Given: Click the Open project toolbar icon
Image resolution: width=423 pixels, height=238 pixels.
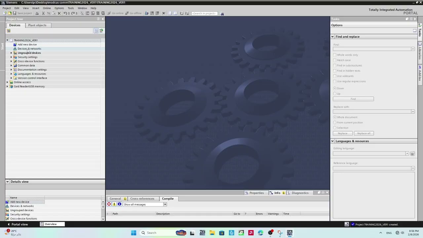Looking at the screenshot, I should [10, 13].
